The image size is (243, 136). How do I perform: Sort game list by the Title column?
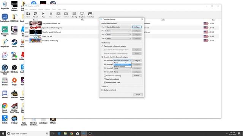(x=82, y=20)
